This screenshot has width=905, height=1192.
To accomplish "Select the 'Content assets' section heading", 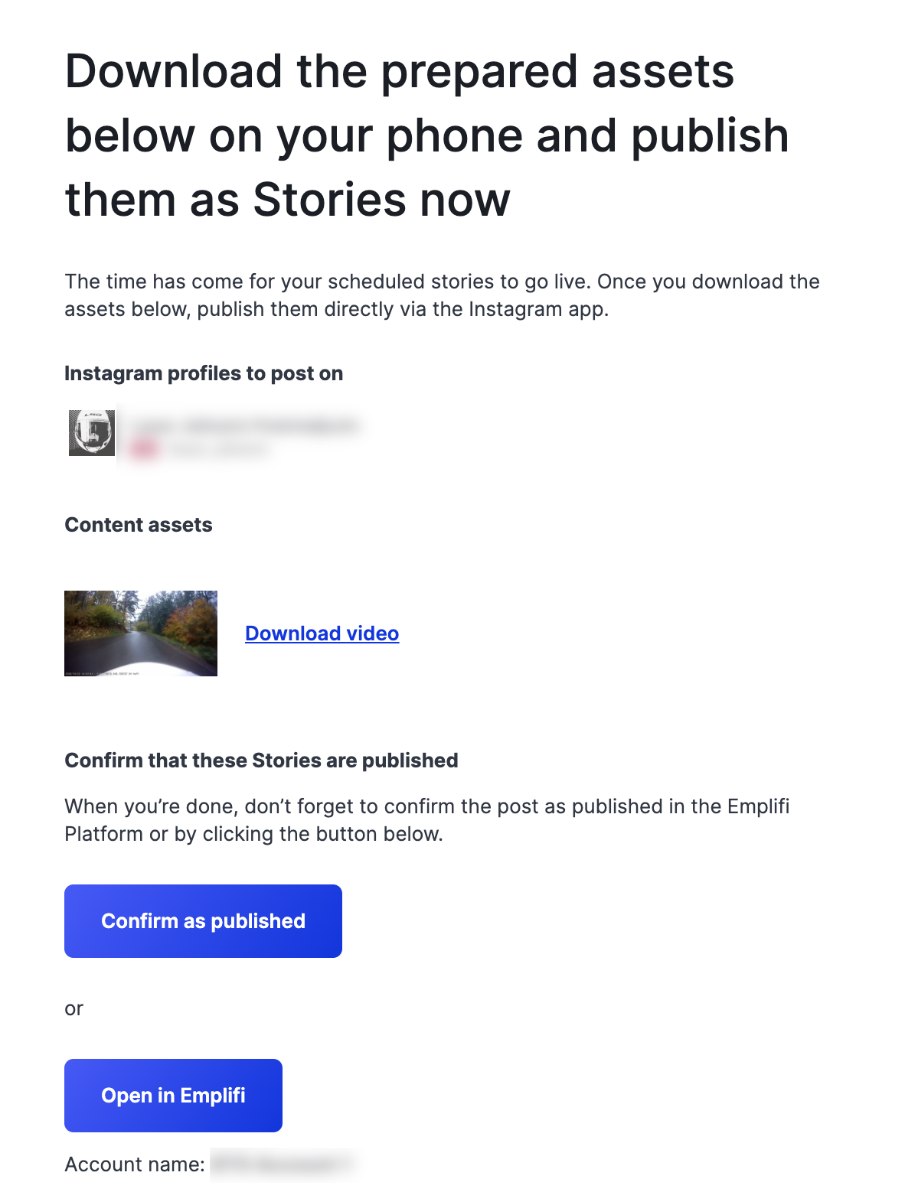I will point(139,525).
